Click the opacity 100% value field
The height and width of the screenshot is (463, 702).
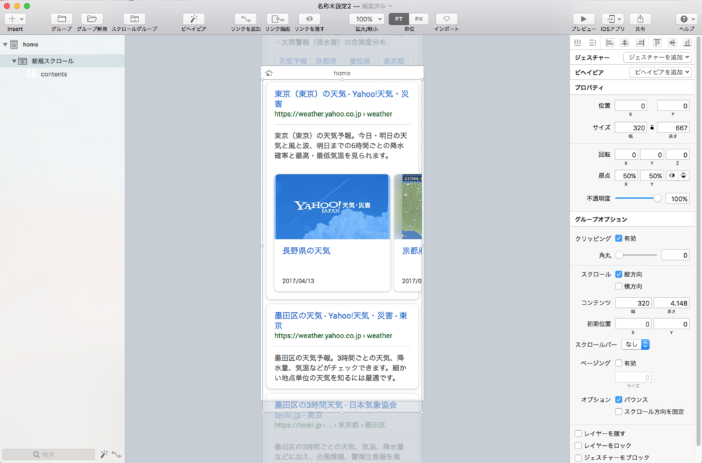click(677, 199)
